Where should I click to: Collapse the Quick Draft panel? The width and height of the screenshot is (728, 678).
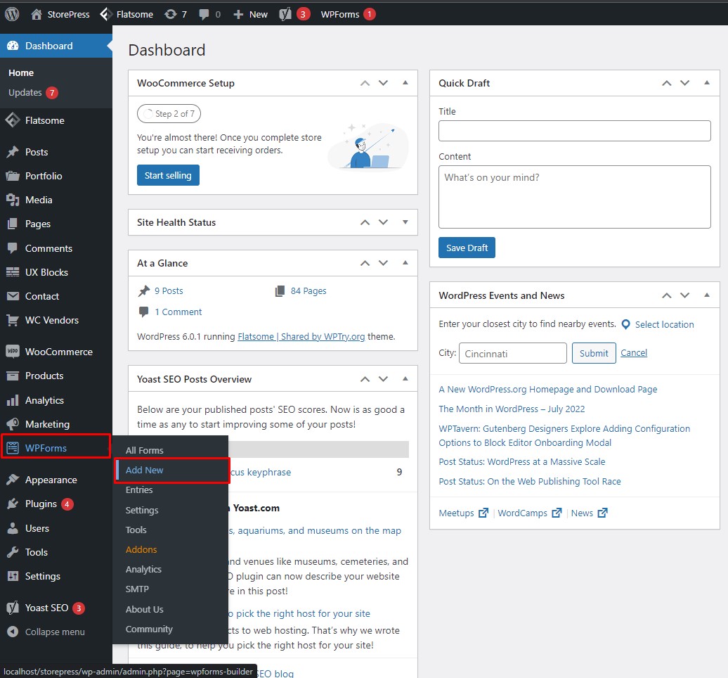[707, 83]
